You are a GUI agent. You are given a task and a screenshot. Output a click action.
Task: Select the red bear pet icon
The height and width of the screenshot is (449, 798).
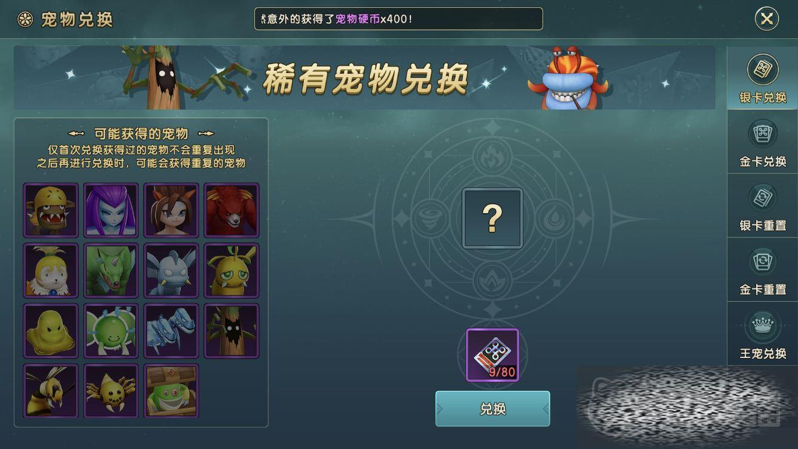click(232, 210)
